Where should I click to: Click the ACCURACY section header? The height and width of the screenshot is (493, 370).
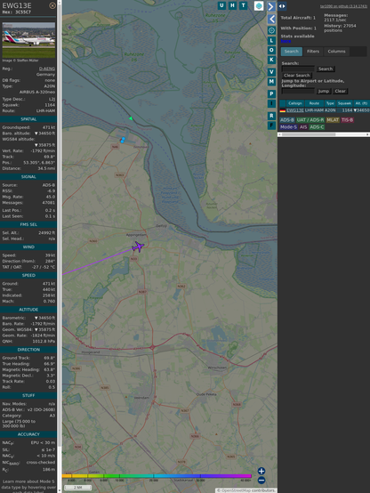pos(28,434)
